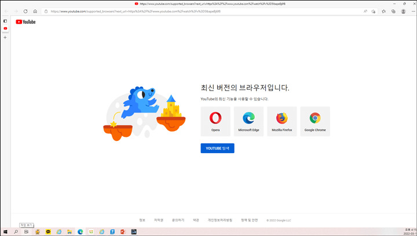Viewport: 417px width, 236px height.
Task: Toggle the vertical tabs pane icon
Action: (x=5, y=21)
